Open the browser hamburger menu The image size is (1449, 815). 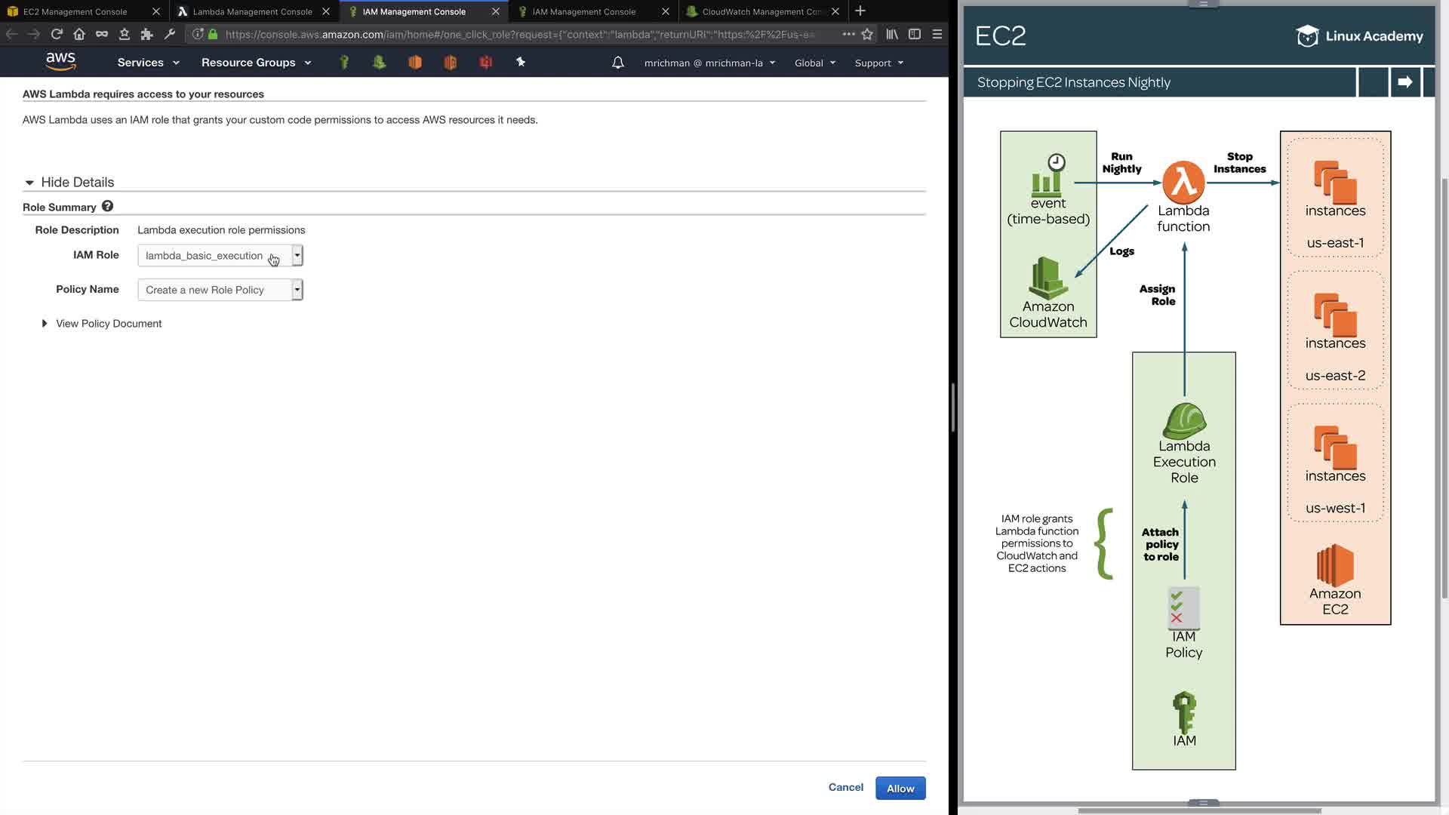pyautogui.click(x=937, y=34)
